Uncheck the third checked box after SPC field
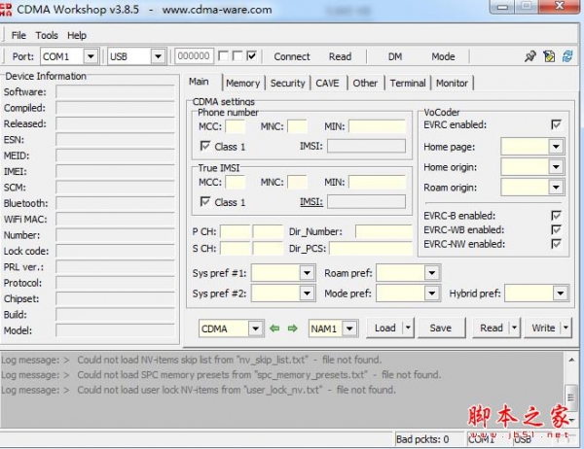 tap(252, 56)
